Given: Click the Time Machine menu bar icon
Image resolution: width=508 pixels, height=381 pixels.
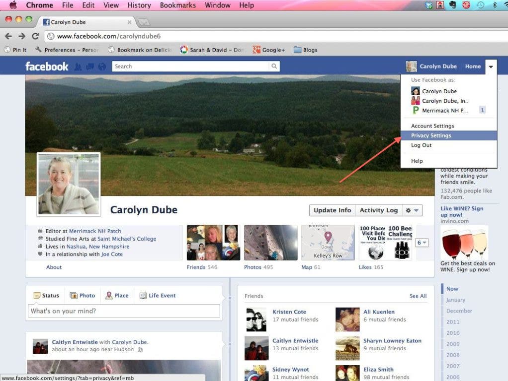Looking at the screenshot, I should (x=481, y=5).
